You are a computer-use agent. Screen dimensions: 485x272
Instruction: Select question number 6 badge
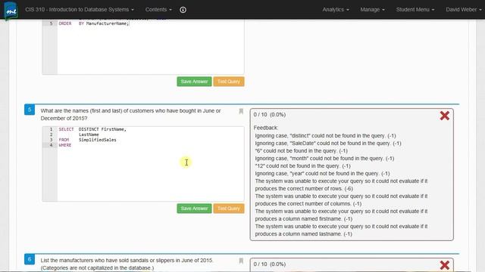tap(30, 259)
